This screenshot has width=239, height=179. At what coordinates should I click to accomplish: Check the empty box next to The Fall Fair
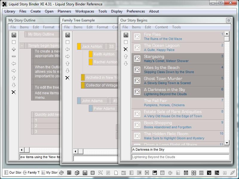137,103
